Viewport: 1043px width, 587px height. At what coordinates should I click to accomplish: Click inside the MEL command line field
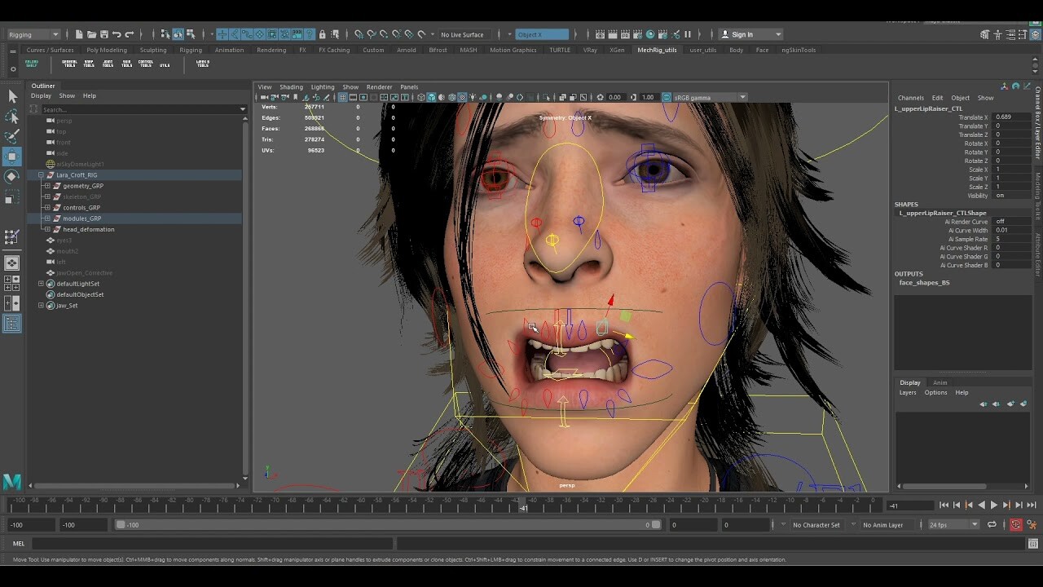pos(212,543)
